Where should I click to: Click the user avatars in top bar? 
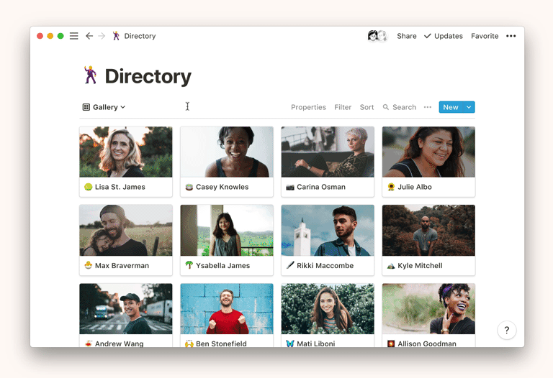pyautogui.click(x=377, y=36)
